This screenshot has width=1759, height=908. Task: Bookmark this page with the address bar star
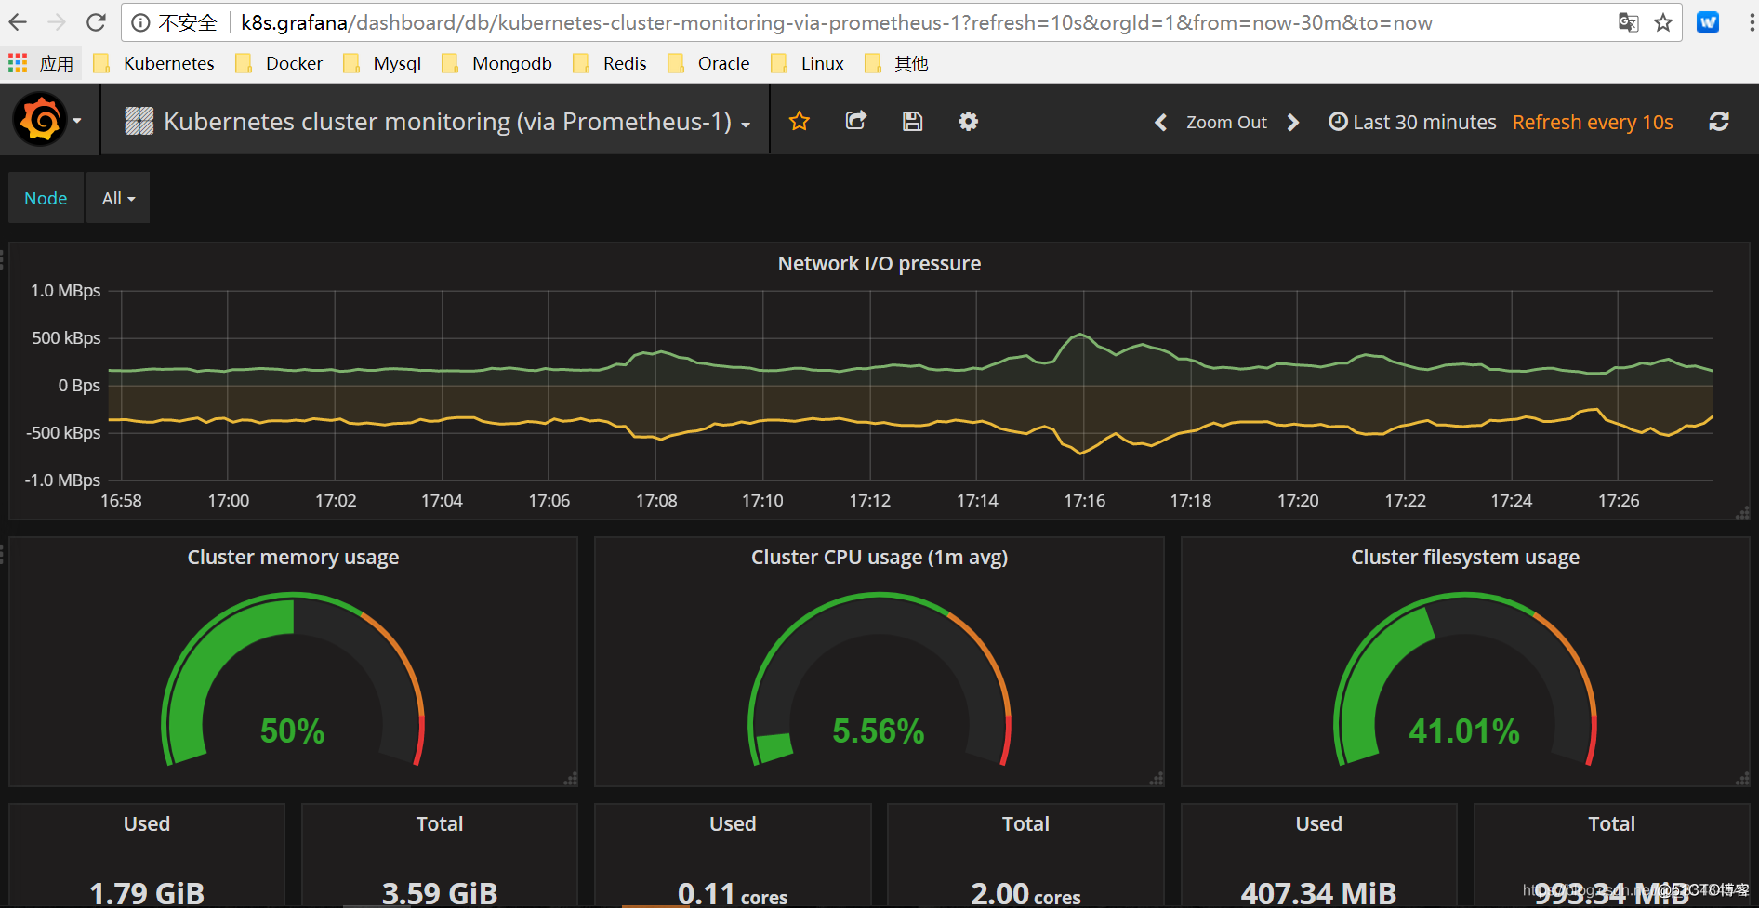pos(1663,22)
